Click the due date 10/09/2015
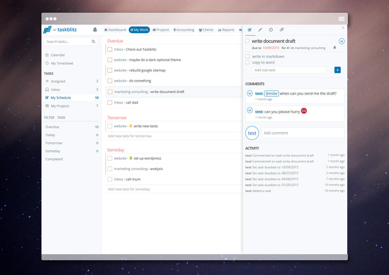The image size is (389, 275). pyautogui.click(x=271, y=48)
